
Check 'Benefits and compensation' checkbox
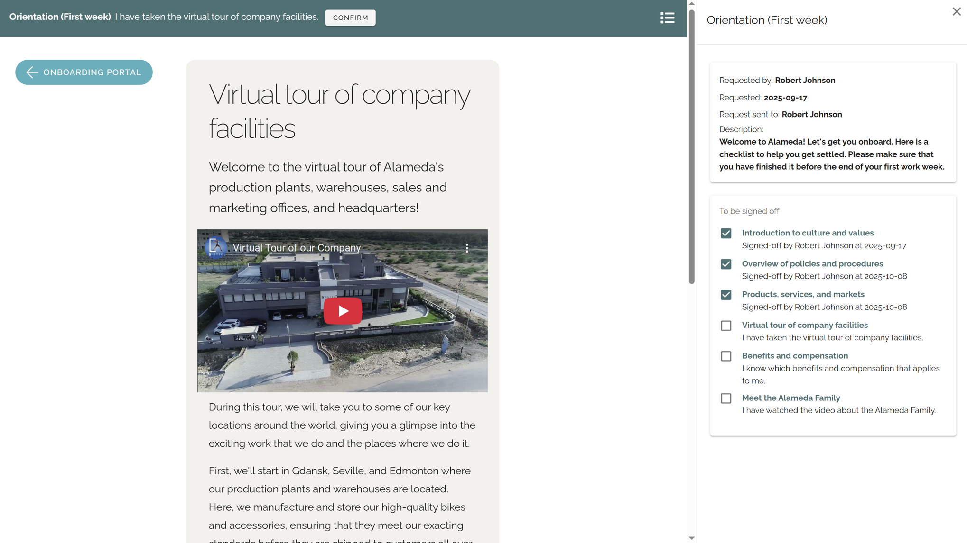coord(726,356)
